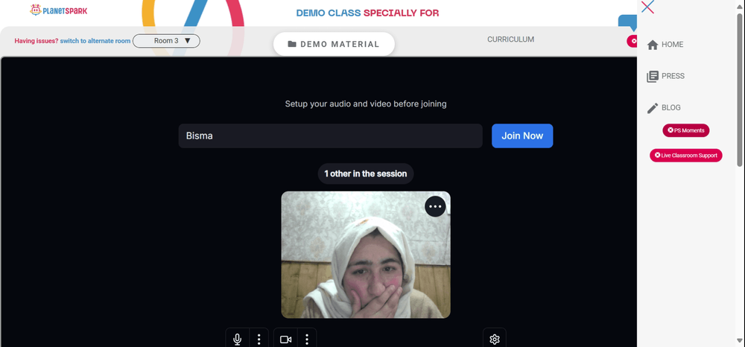The width and height of the screenshot is (745, 347).
Task: Click the blog pencil icon
Action: click(x=653, y=108)
